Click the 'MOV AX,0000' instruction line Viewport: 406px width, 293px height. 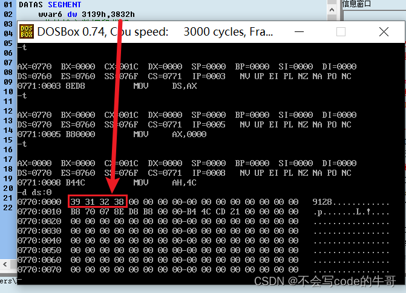click(x=112, y=134)
